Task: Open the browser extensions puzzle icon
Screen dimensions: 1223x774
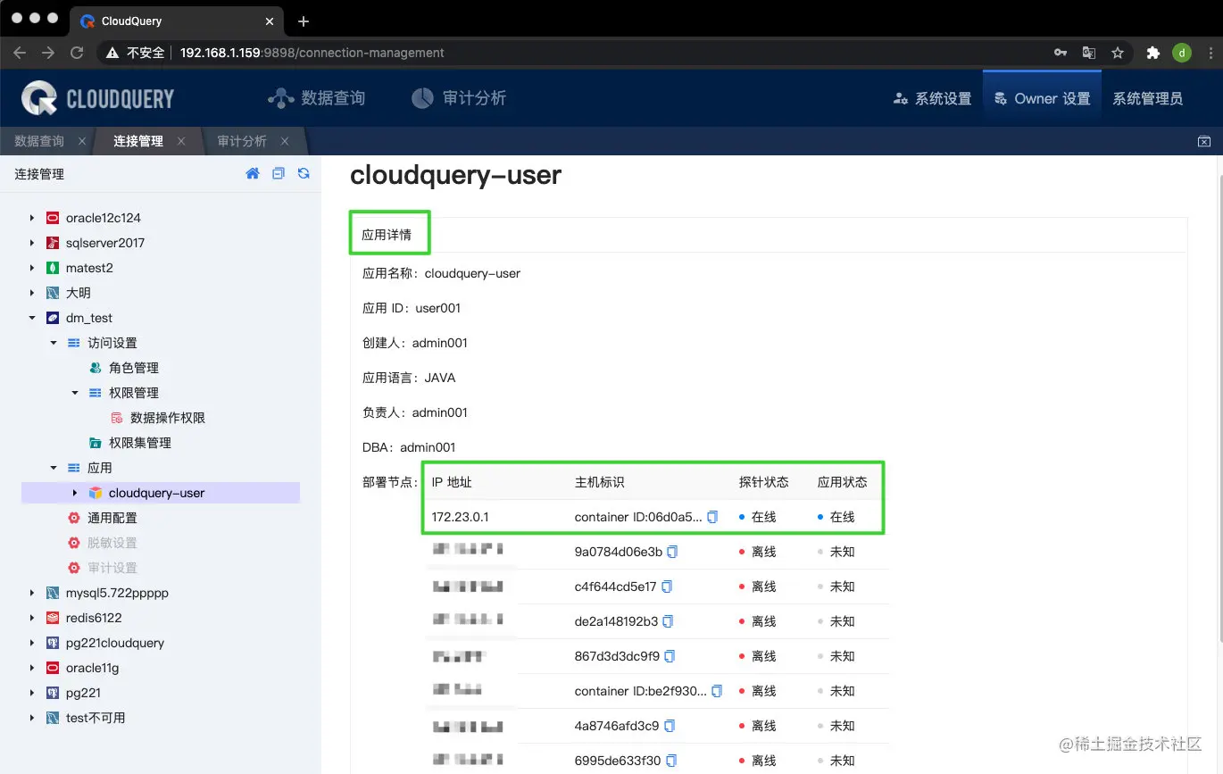Action: point(1152,53)
